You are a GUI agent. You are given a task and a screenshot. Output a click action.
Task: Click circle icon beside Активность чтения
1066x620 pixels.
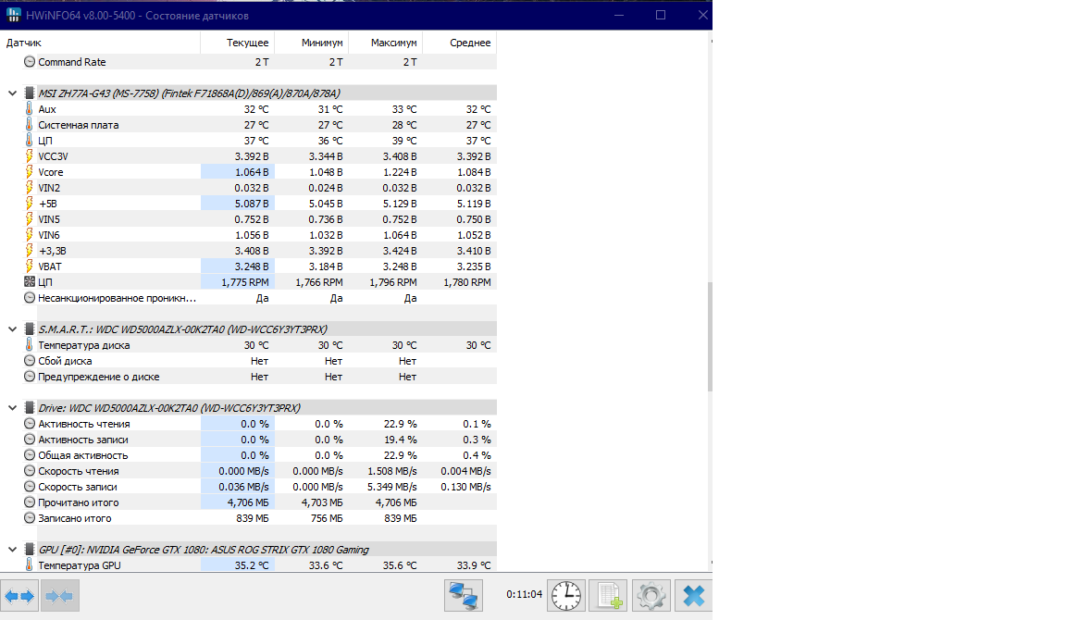30,424
